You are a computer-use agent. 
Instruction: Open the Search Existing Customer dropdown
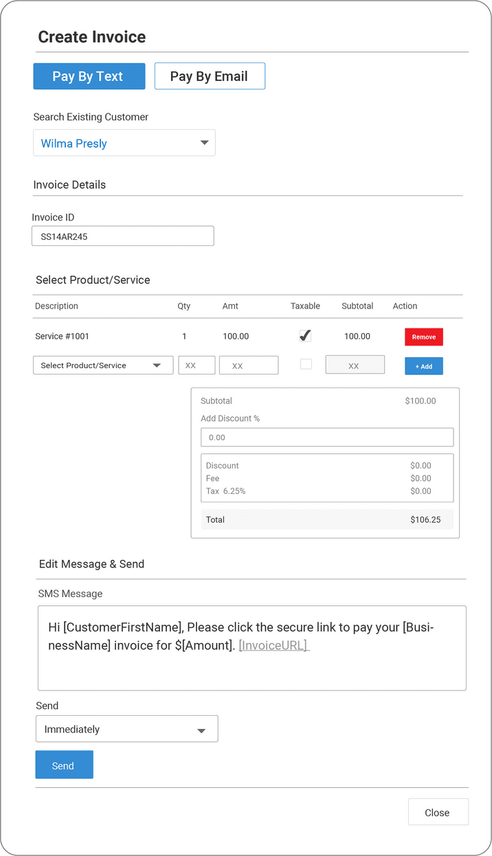124,143
